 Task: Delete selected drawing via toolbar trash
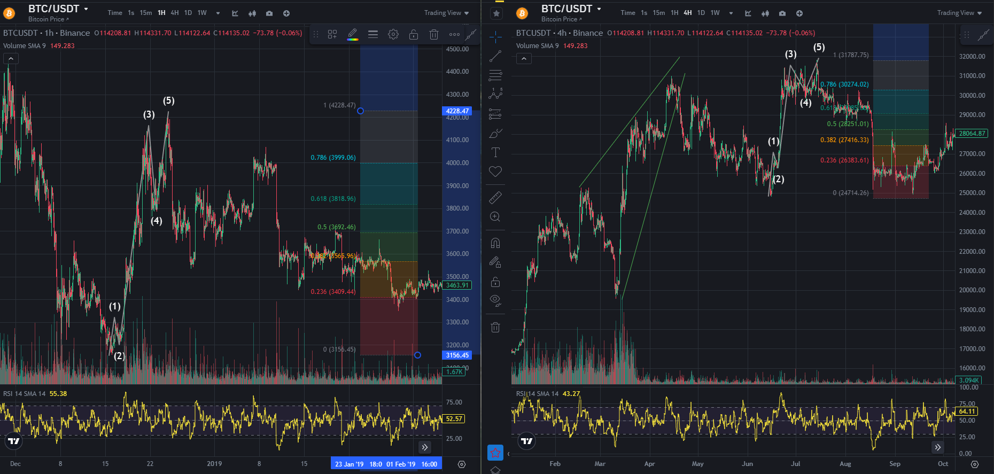tap(434, 34)
